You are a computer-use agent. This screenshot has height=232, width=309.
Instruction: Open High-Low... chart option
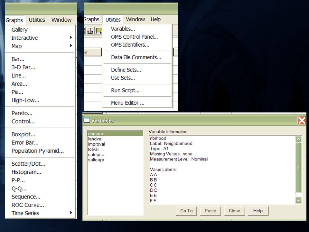(25, 101)
